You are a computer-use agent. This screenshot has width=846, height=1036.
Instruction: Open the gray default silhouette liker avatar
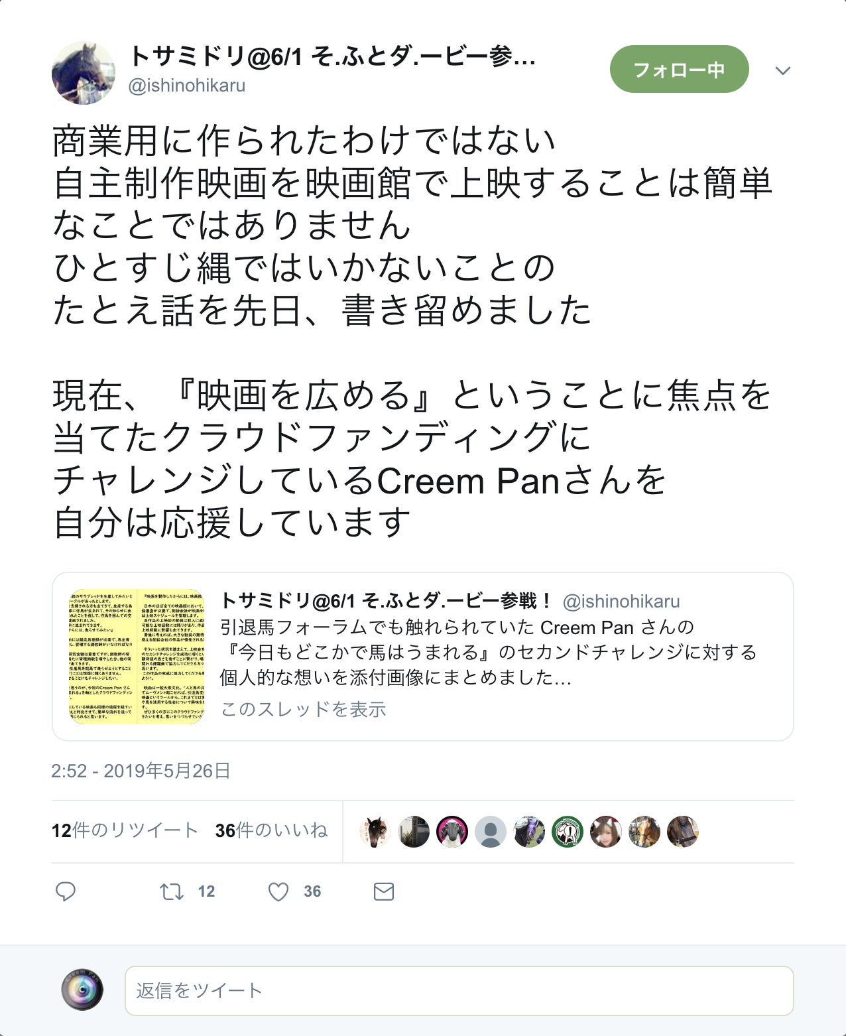click(491, 831)
